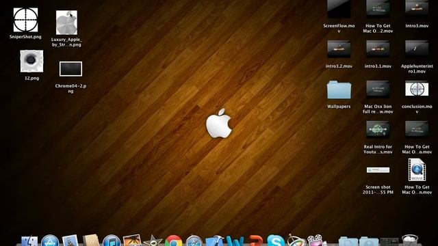
Task: Select SniperShot.png crosshair file on desktop
Action: 25,20
